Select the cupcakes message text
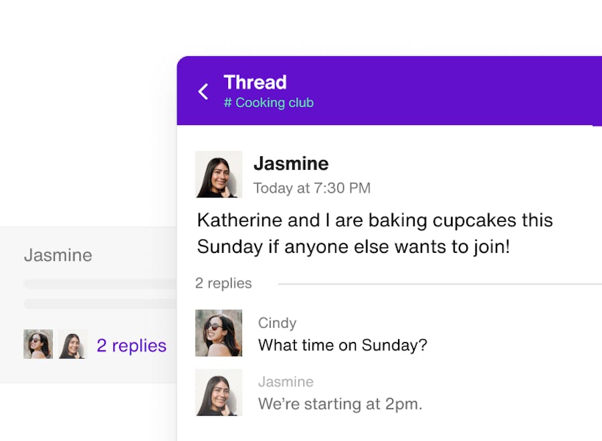Image resolution: width=602 pixels, height=441 pixels. pyautogui.click(x=375, y=234)
